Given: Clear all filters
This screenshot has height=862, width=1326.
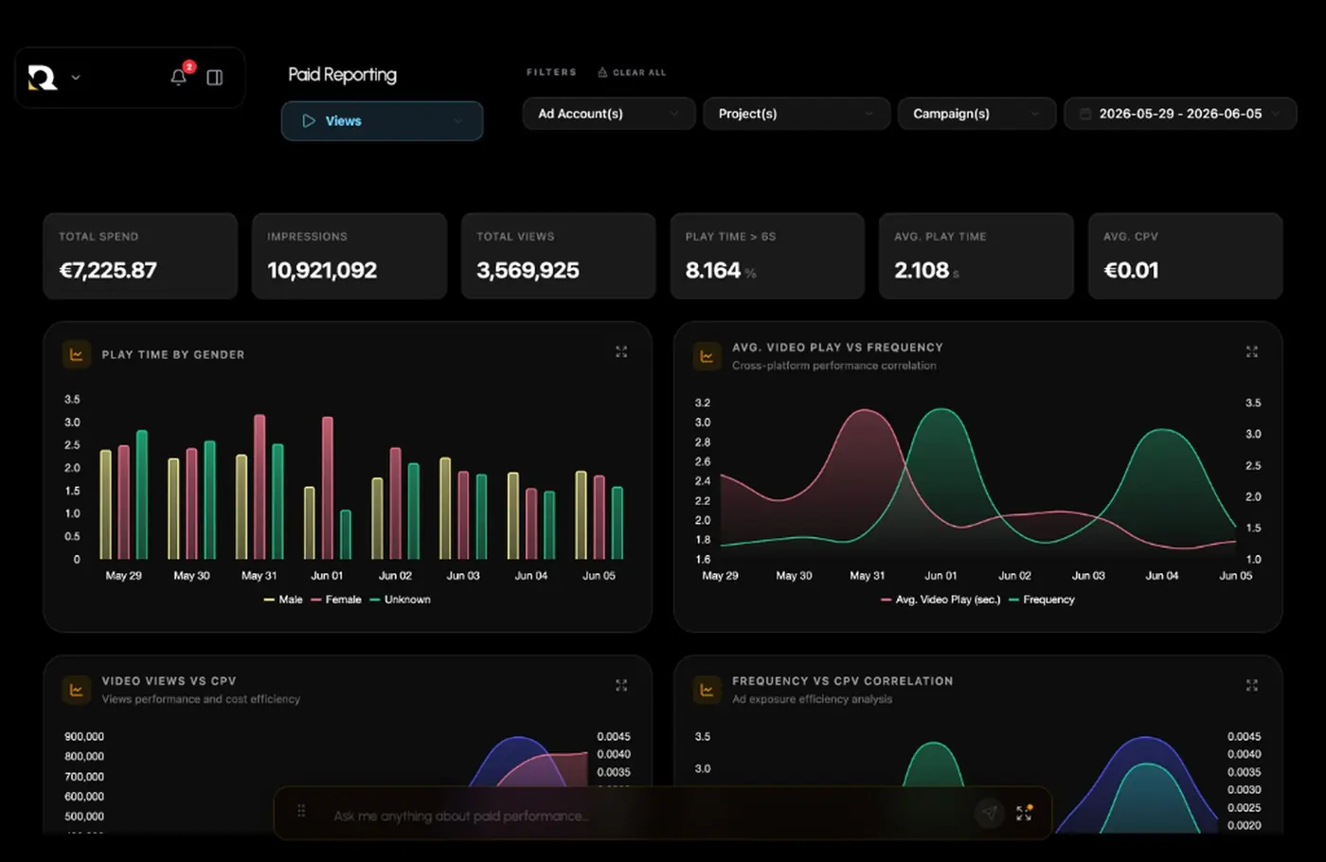Looking at the screenshot, I should coord(632,72).
